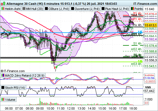Viewport: 158px width, 111px height.
Task: Click the Stoch RSI black icon
Action: (x=3, y=88)
